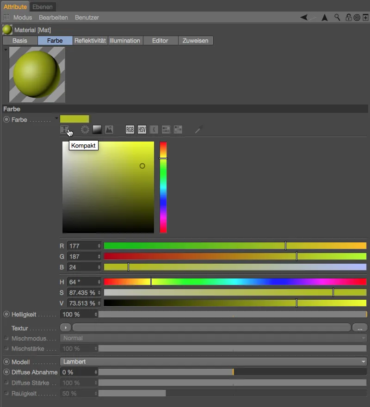
Task: Collapse the material preview disclosure triangle
Action: click(6, 49)
